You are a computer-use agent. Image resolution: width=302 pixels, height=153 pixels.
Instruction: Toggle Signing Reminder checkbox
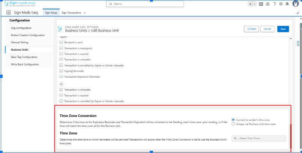click(x=62, y=71)
